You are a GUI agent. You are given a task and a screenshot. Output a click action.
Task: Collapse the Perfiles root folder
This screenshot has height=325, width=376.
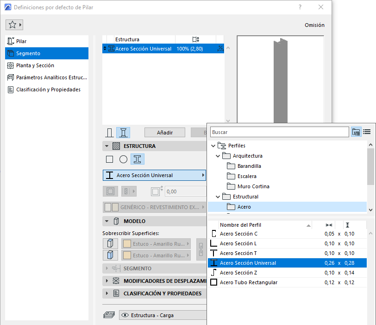213,146
